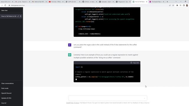The image size is (189, 106).
Task: Click Clear conversations in the sidebar
Action: (7, 83)
